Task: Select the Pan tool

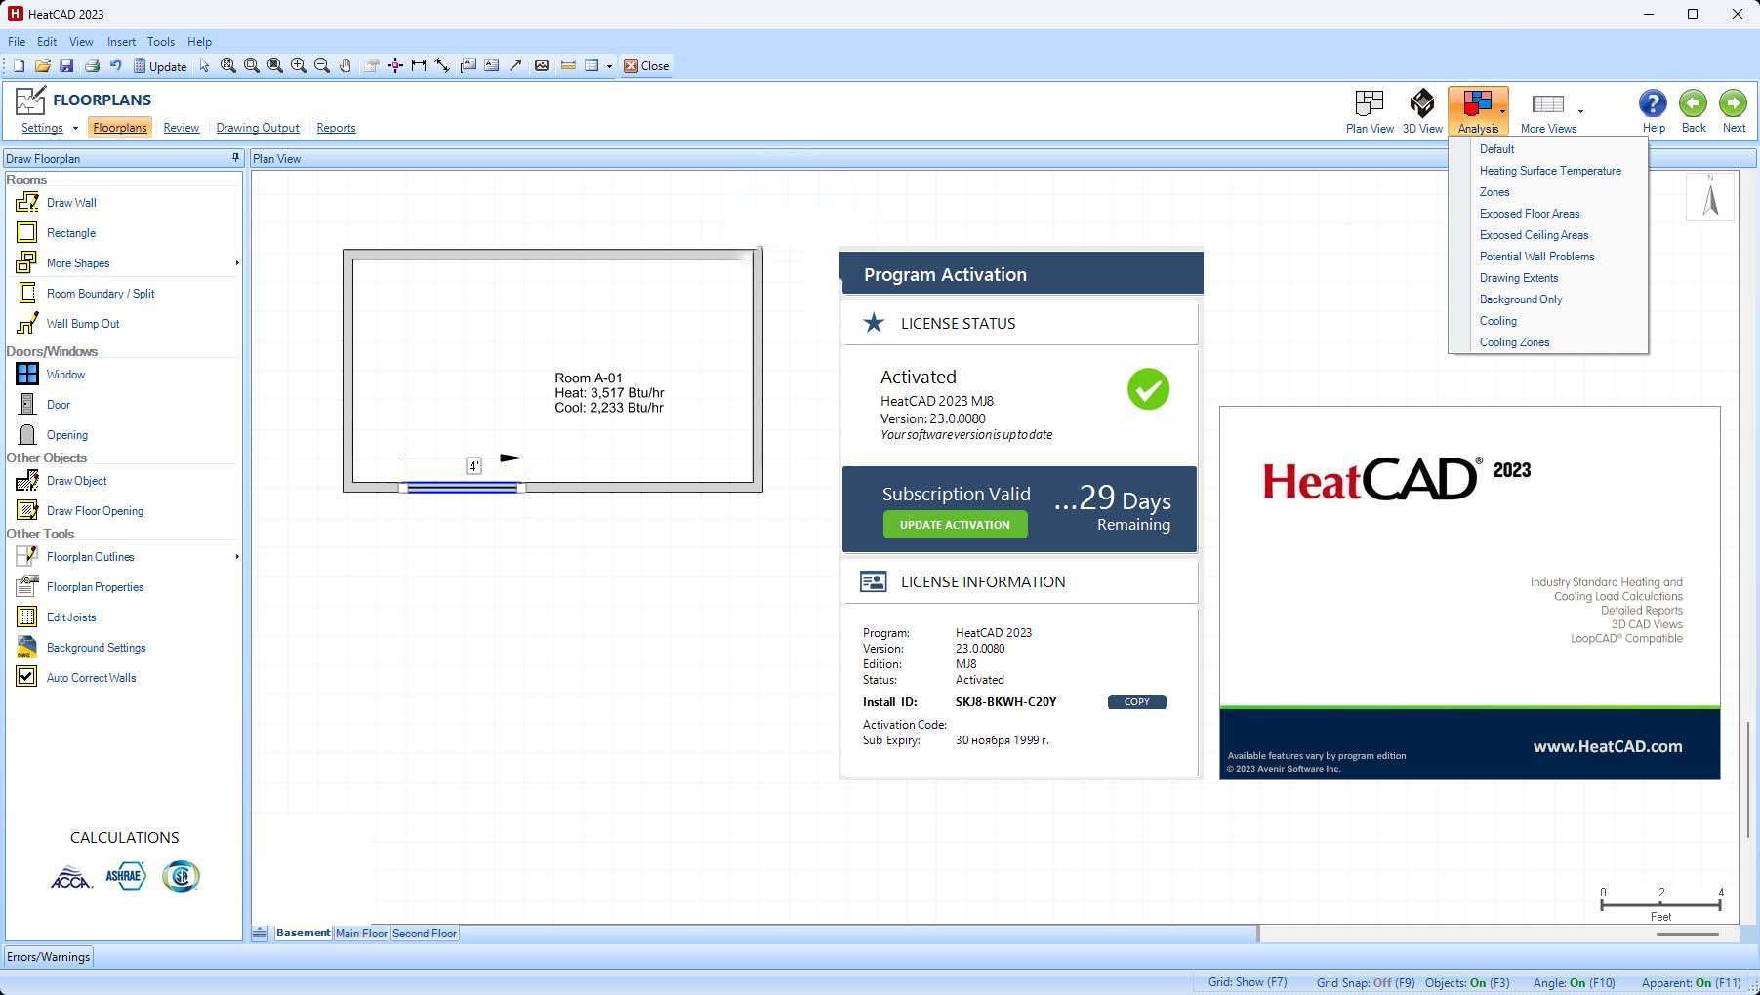Action: coord(346,65)
